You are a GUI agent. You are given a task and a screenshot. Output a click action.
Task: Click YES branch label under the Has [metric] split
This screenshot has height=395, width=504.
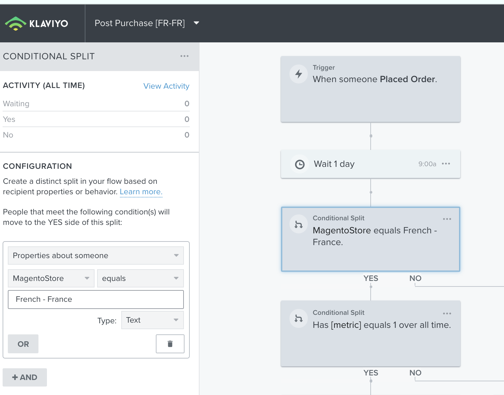tap(371, 373)
